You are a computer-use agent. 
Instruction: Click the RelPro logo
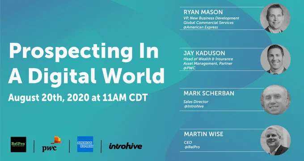(x=18, y=145)
